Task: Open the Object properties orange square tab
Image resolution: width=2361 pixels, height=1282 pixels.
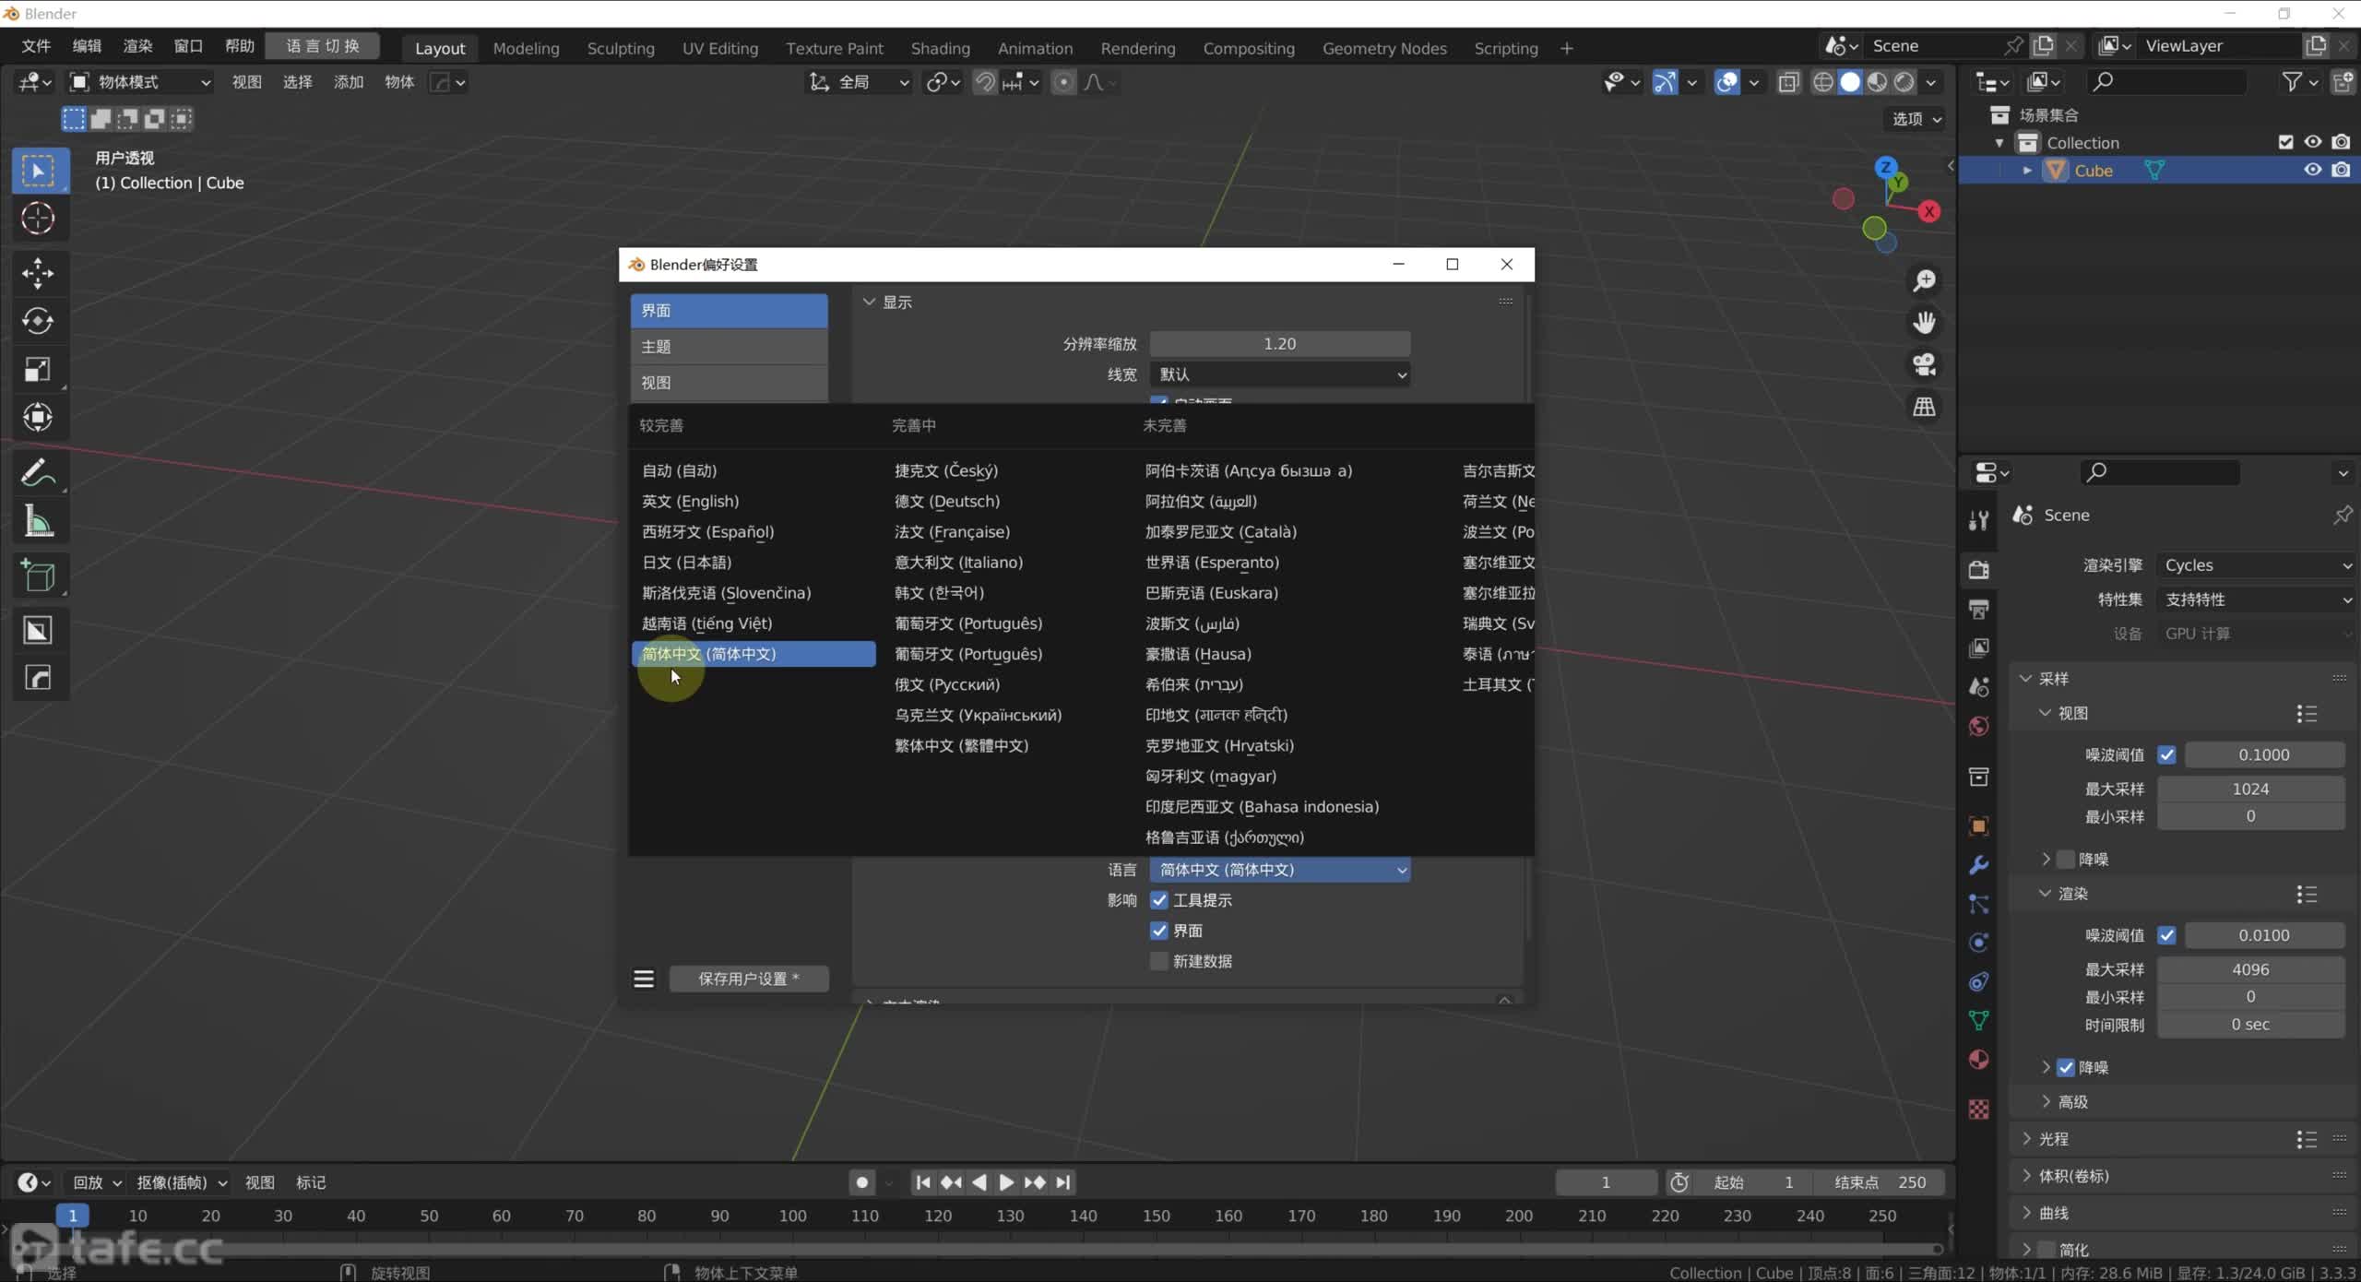Action: coord(1978,825)
